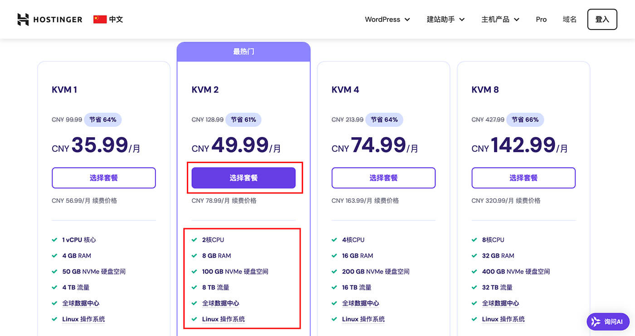The width and height of the screenshot is (635, 336).
Task: Click the checkmark beside KVM 4 16 TB 流量
Action: [334, 288]
